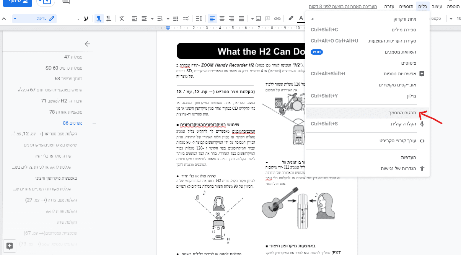The image size is (461, 255).
Task: Open the bulleted list options dropdown arrow
Action: coord(168,18)
